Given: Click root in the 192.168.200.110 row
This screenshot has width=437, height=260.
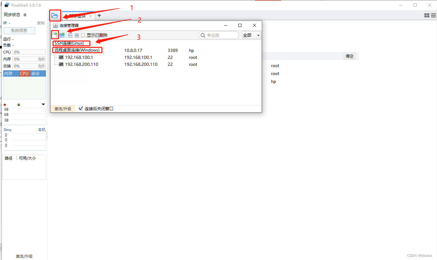Looking at the screenshot, I should click(x=193, y=64).
